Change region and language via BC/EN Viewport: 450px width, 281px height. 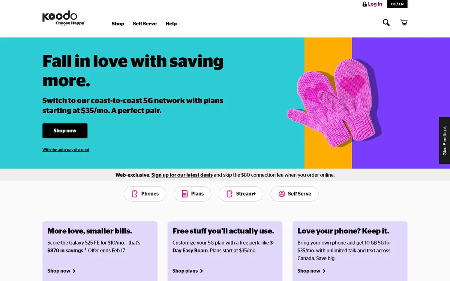(x=397, y=4)
